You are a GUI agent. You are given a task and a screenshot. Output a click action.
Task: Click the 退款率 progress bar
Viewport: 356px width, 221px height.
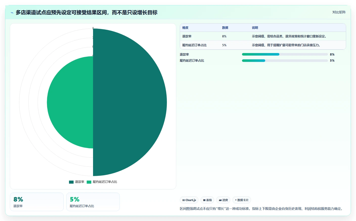[x=285, y=54]
